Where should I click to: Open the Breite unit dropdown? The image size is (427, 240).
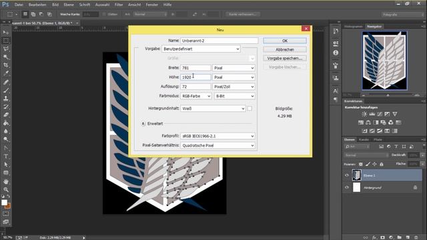click(234, 68)
